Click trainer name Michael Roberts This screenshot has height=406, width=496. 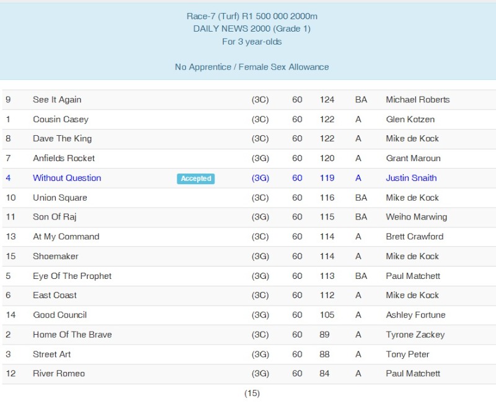418,100
